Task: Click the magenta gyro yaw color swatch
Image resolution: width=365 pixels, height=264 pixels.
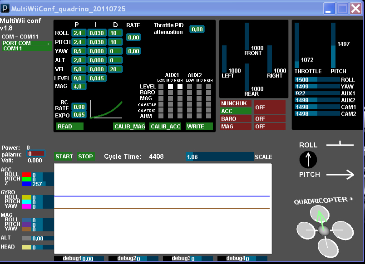Action: (x=27, y=206)
